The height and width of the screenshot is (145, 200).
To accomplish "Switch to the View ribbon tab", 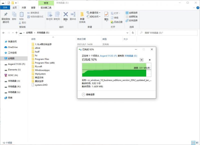I will point(33,7).
